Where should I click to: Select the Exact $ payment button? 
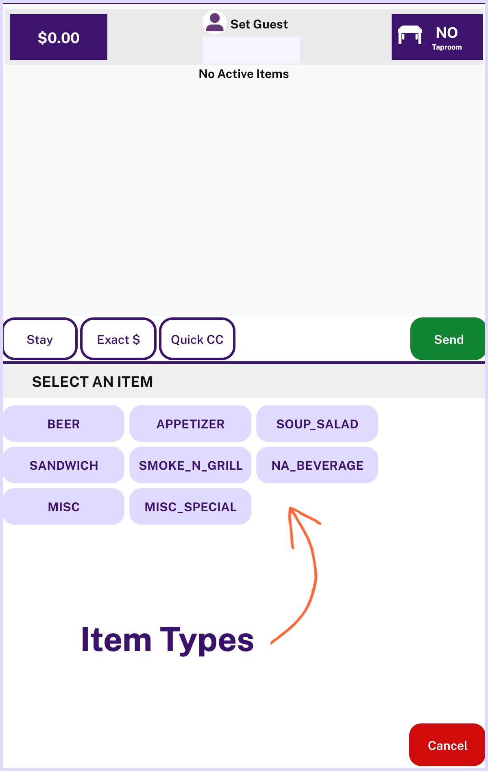118,339
